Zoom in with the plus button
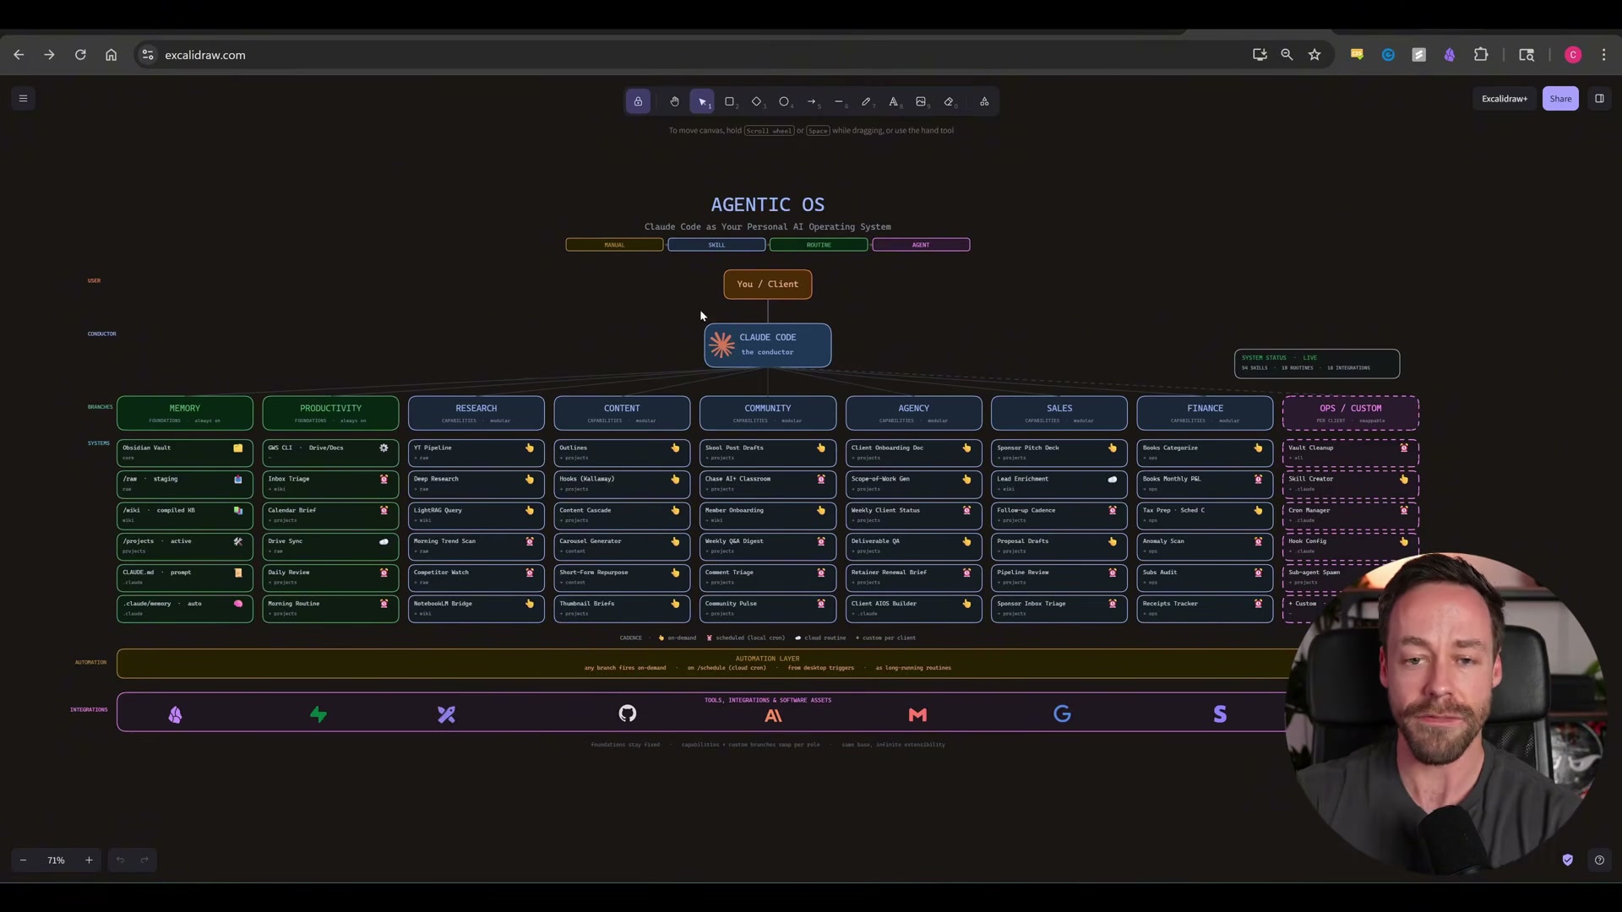The width and height of the screenshot is (1622, 912). [89, 860]
